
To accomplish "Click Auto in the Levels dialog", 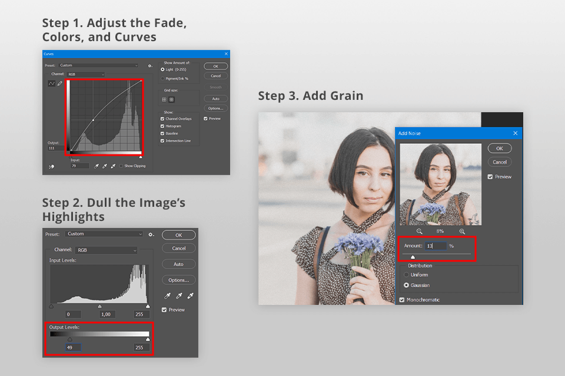I will tap(179, 264).
